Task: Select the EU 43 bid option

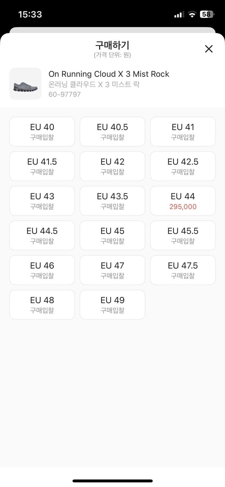Action: [42, 201]
